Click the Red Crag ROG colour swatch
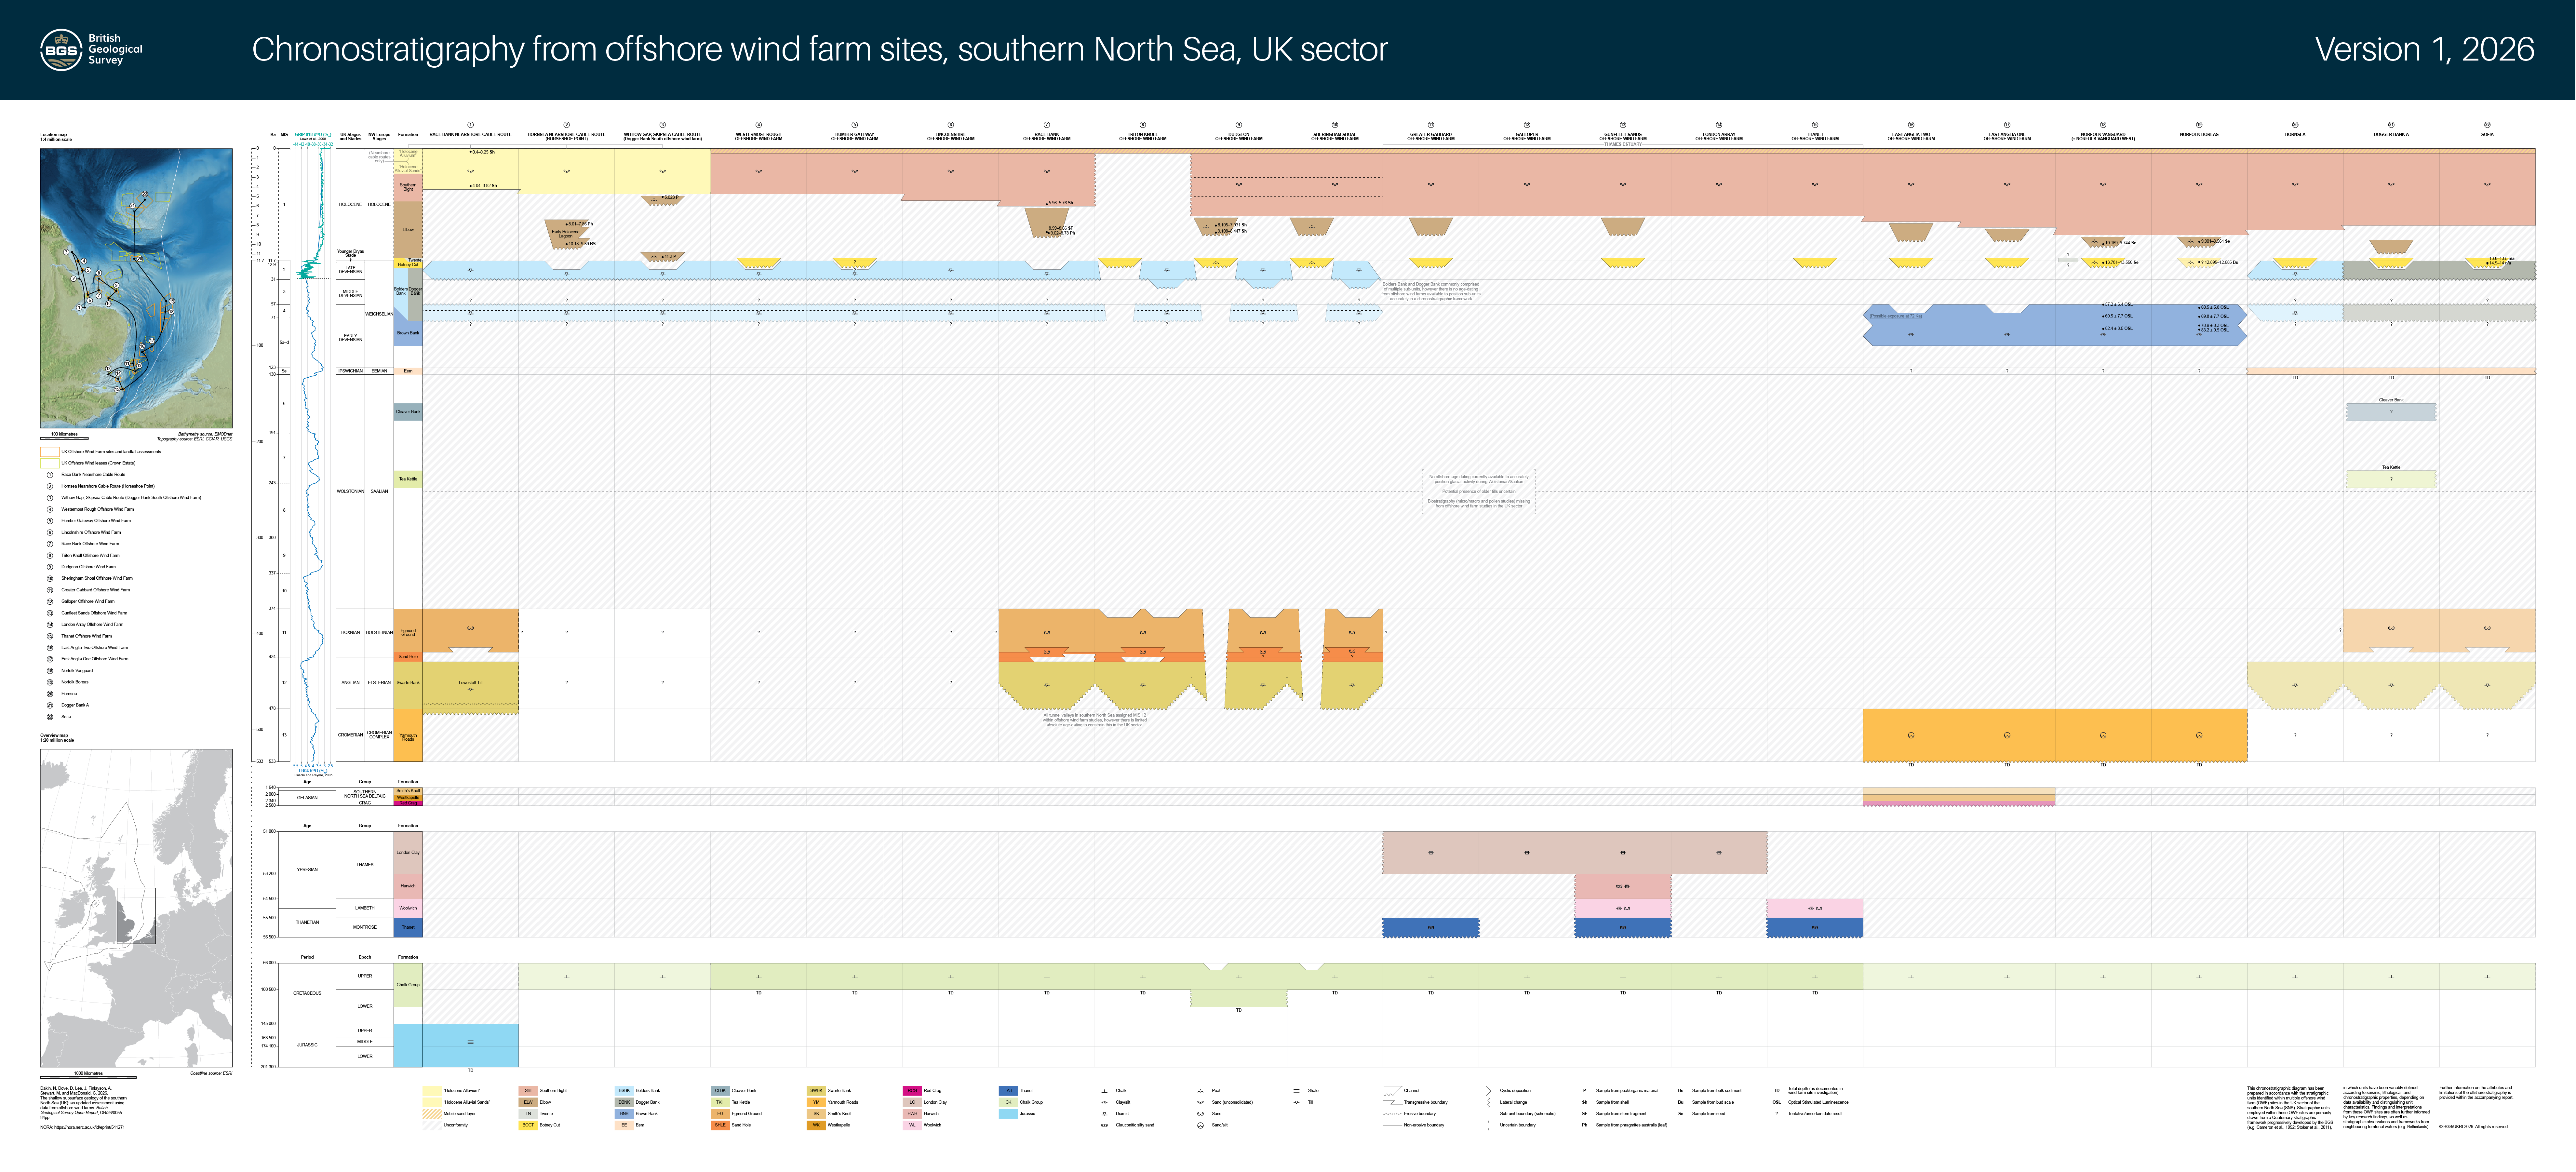Screen dimensions: 2576x1172 point(912,1091)
